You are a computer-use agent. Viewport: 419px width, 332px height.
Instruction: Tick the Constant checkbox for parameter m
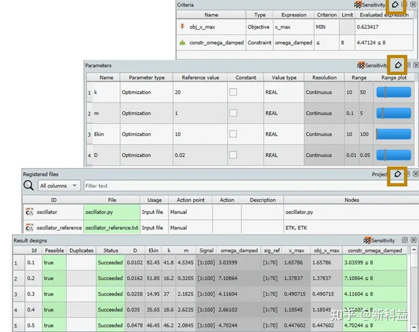[x=233, y=113]
